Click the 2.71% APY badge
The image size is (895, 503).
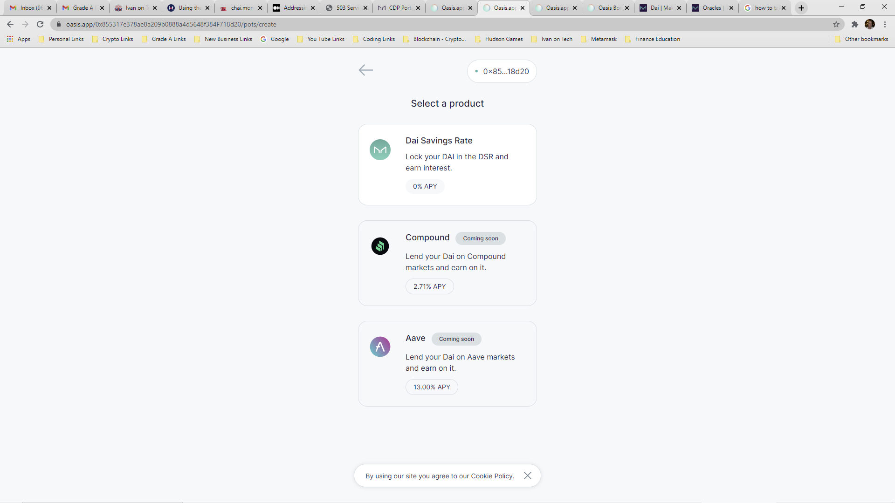pyautogui.click(x=429, y=286)
